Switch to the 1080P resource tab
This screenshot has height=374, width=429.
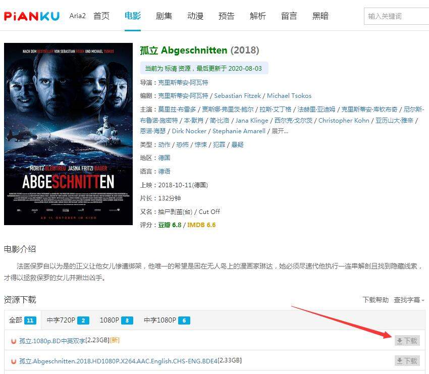tap(116, 320)
